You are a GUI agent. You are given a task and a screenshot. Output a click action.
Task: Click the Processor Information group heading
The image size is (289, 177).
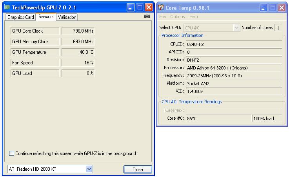182,35
